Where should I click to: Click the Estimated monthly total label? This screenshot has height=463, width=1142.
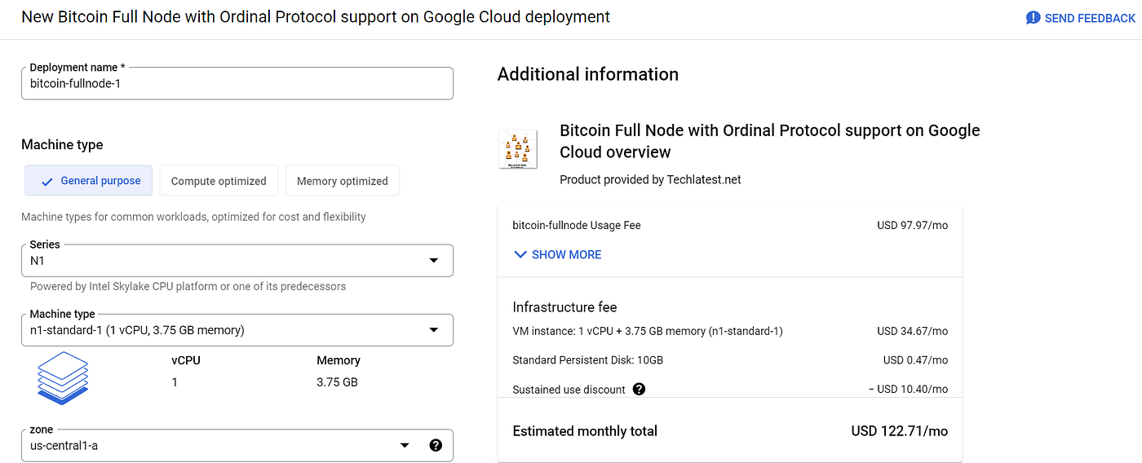585,431
